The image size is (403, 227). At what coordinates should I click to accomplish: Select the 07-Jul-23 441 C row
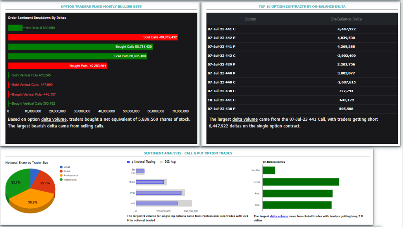click(x=302, y=29)
